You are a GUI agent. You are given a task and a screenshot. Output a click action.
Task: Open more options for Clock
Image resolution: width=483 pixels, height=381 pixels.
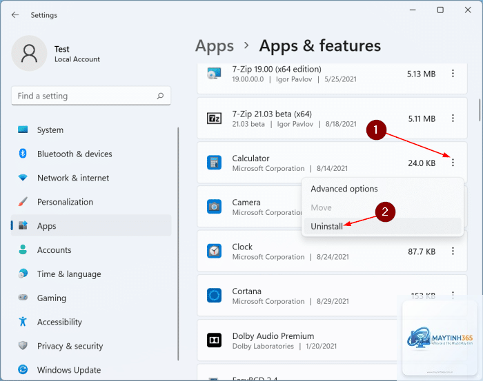pos(453,251)
